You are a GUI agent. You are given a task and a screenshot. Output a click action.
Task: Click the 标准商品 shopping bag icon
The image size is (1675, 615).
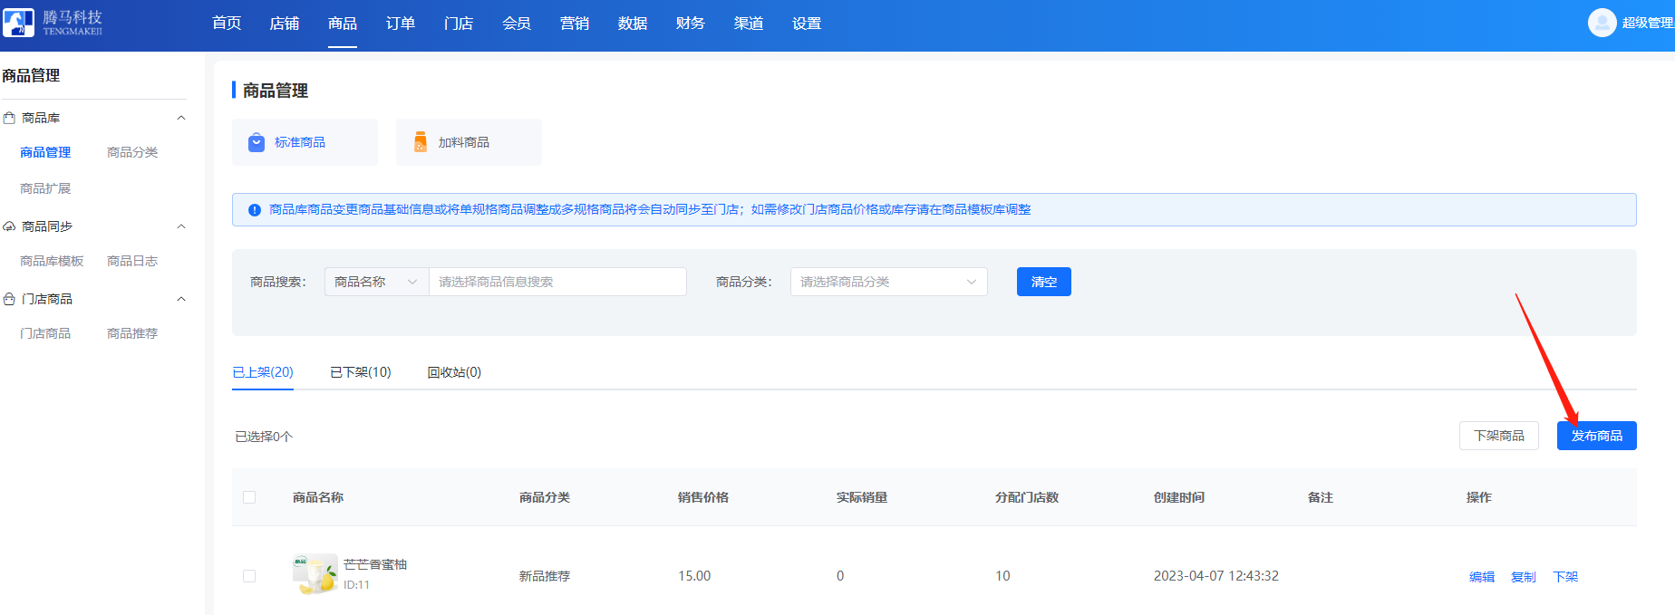click(257, 142)
